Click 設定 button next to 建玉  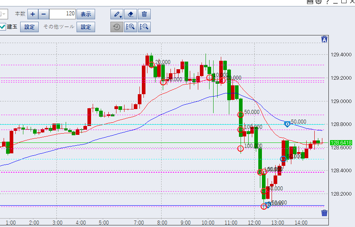click(x=29, y=27)
